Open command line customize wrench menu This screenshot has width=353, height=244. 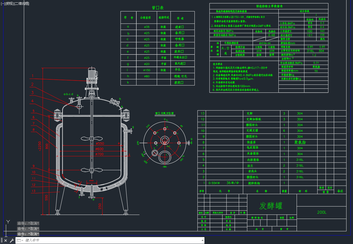pyautogui.click(x=12, y=241)
